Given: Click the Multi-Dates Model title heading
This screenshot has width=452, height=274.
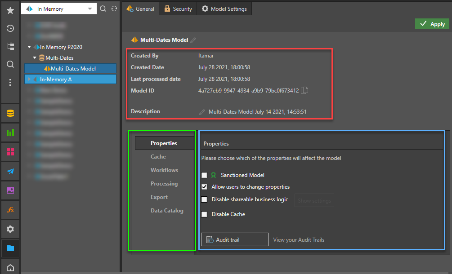Looking at the screenshot, I should tap(164, 40).
